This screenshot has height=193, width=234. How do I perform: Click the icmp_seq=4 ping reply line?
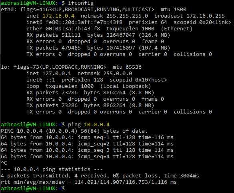87,157
